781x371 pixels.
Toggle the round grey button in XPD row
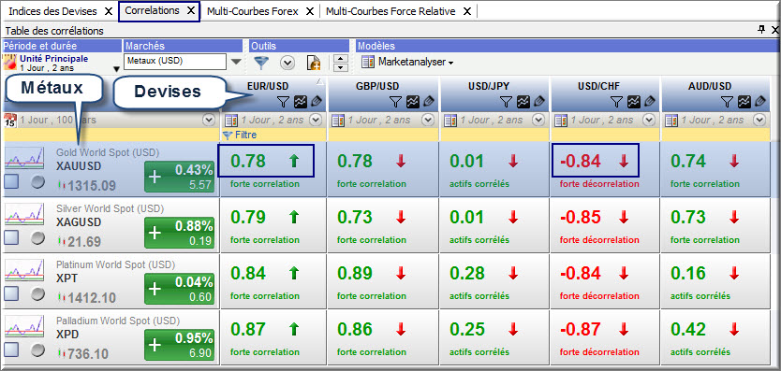point(37,350)
